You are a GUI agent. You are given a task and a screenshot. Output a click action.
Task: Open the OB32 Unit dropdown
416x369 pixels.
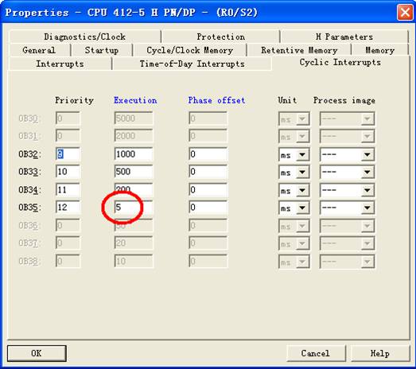294,154
